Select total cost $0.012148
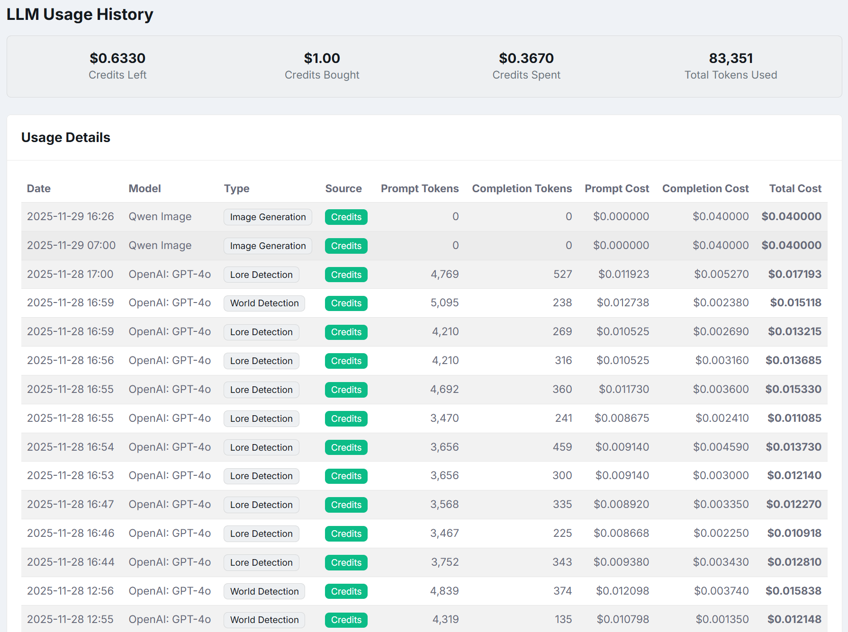 tap(794, 619)
